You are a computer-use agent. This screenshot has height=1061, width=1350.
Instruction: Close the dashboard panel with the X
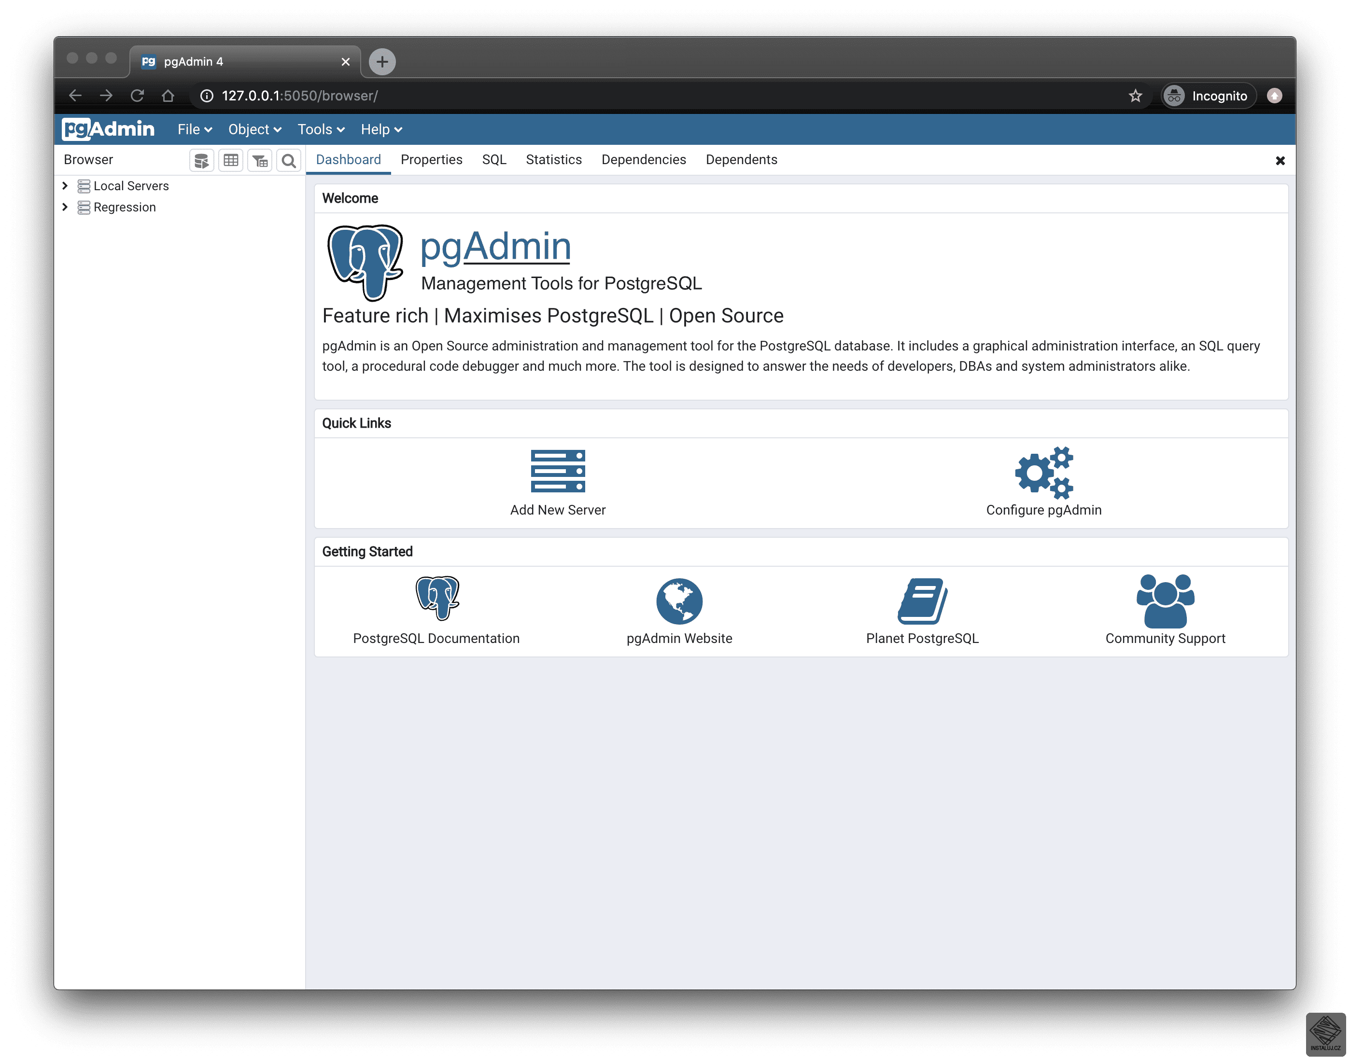point(1280,160)
